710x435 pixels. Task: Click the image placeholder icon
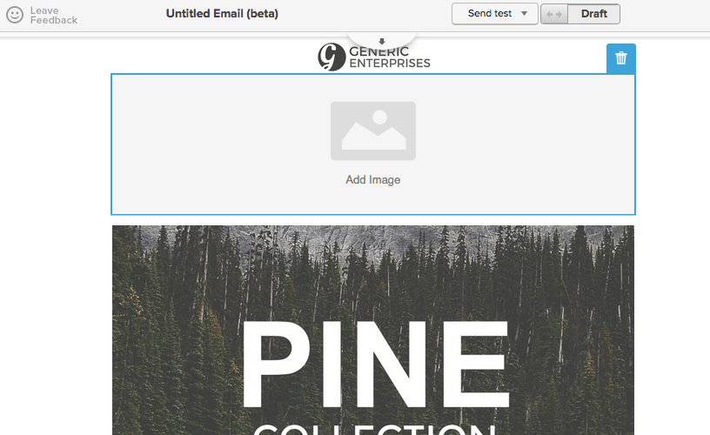(x=373, y=130)
